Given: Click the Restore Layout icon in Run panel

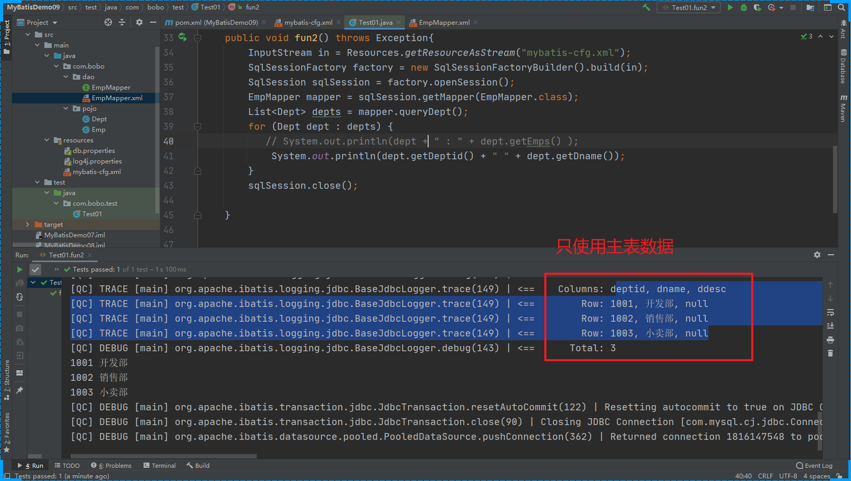Looking at the screenshot, I should [x=20, y=372].
